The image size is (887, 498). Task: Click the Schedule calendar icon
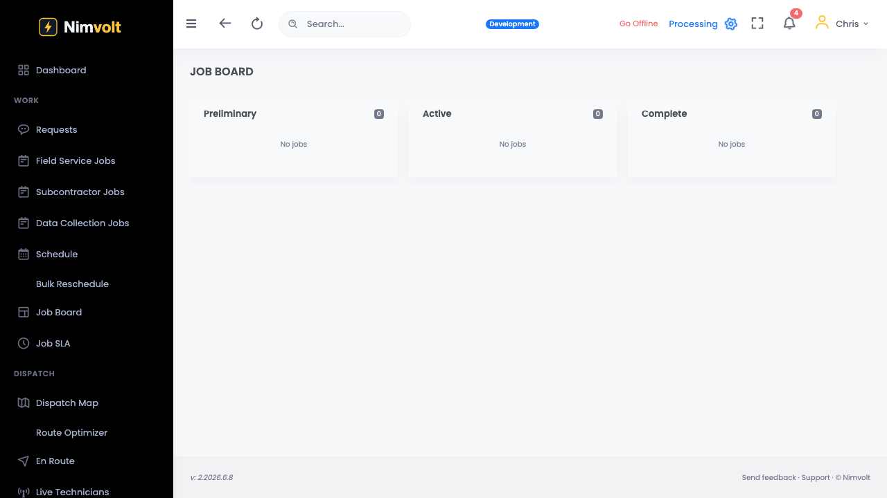pos(24,254)
